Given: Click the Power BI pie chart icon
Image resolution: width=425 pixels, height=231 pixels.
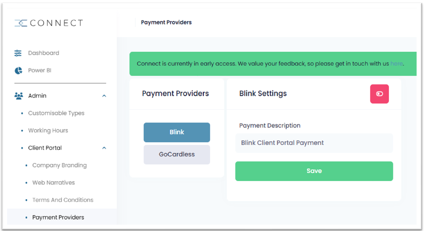Looking at the screenshot, I should click(x=18, y=71).
